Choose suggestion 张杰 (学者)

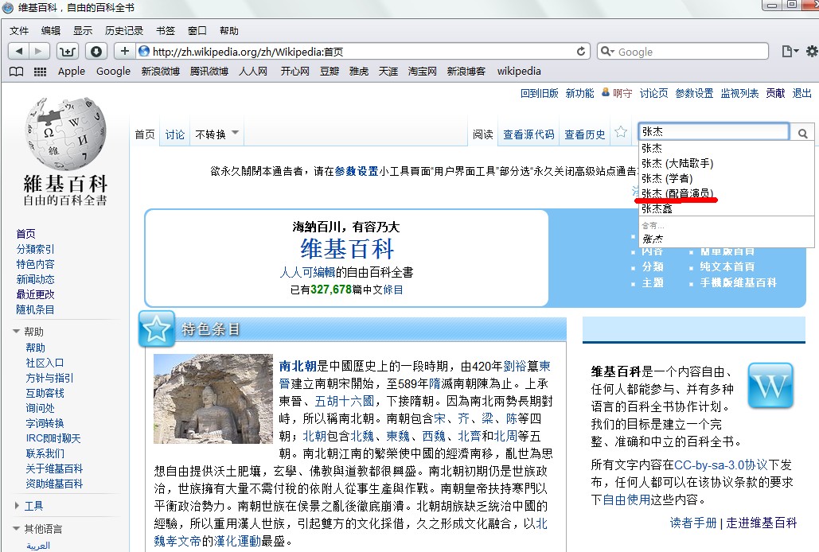click(x=667, y=178)
